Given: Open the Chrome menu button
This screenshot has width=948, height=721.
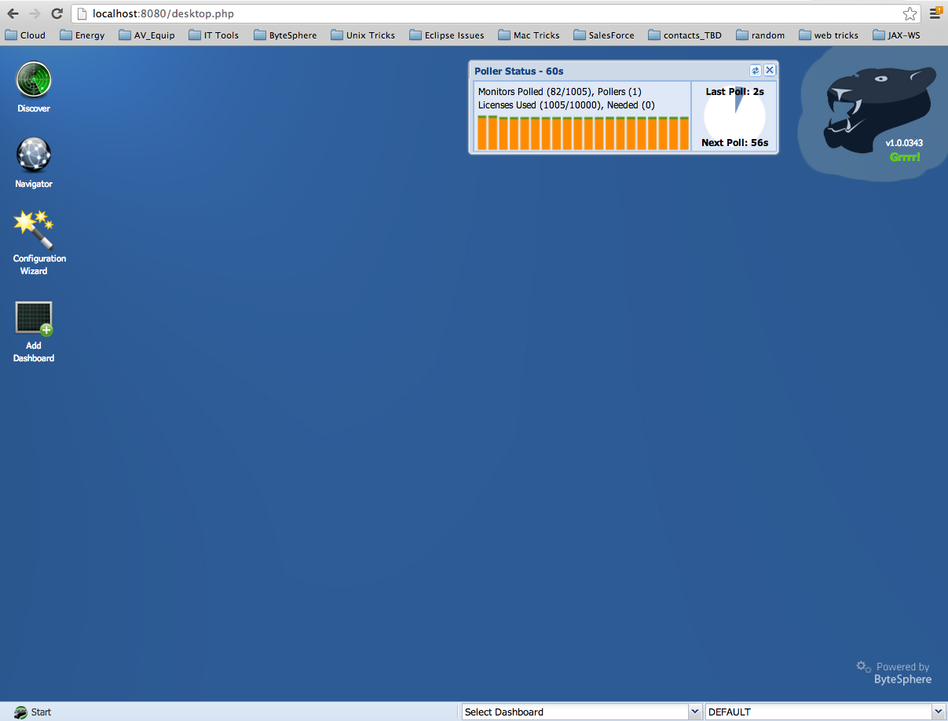Looking at the screenshot, I should 935,13.
